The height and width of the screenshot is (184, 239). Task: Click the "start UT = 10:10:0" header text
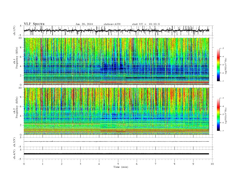(x=146, y=24)
